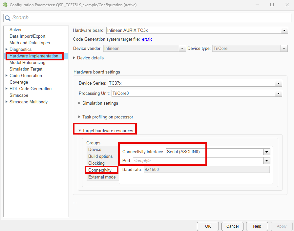Type in the Search parameters field
This screenshot has height=231, width=294.
point(148,18)
